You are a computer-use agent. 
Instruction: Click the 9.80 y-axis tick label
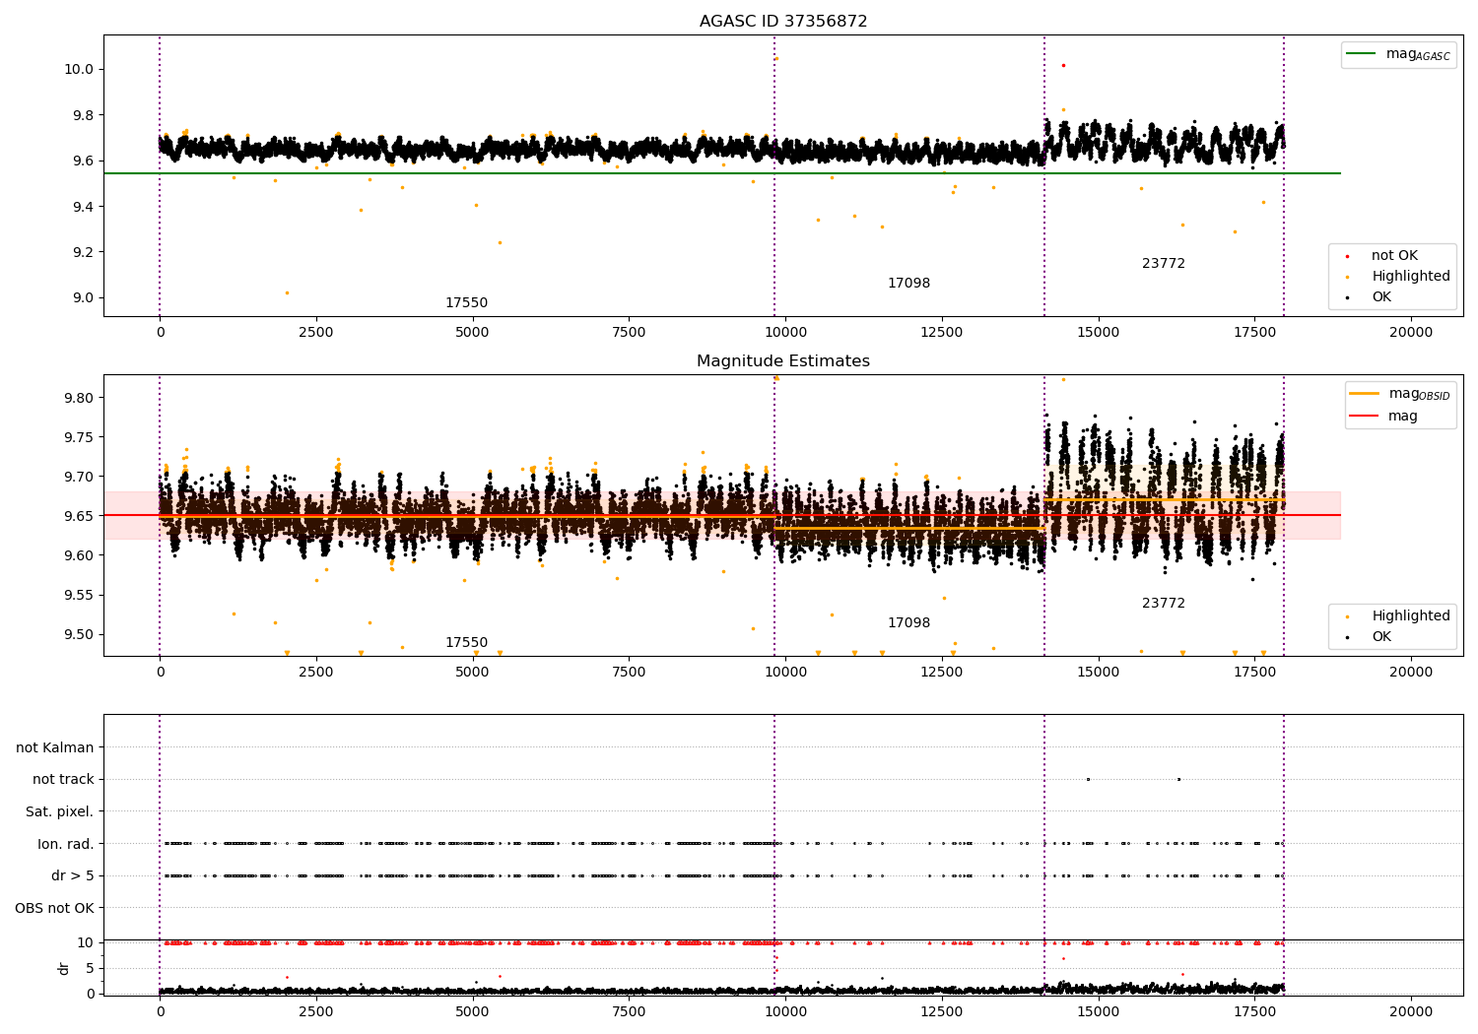tap(81, 398)
